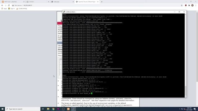This screenshot has width=198, height=111.
Task: Open the Chrome extensions puzzle icon
Action: 189,6
